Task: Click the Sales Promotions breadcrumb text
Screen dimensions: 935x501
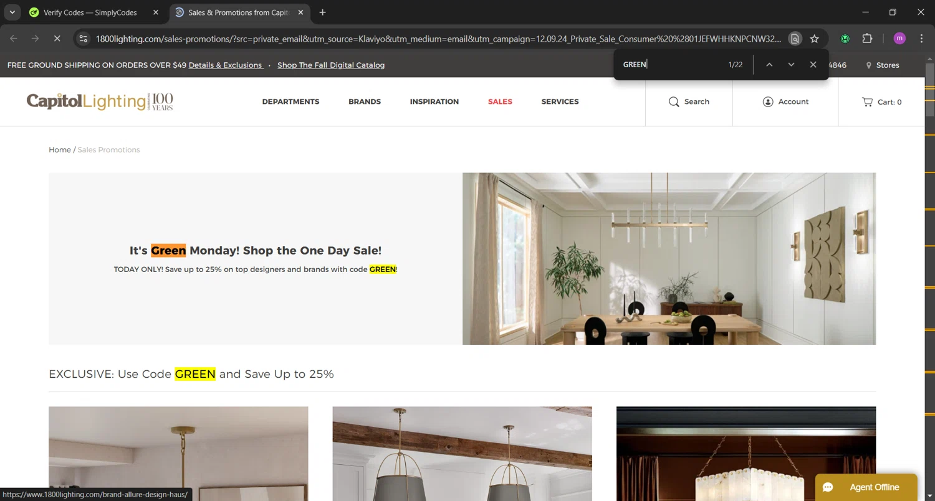Action: point(108,150)
